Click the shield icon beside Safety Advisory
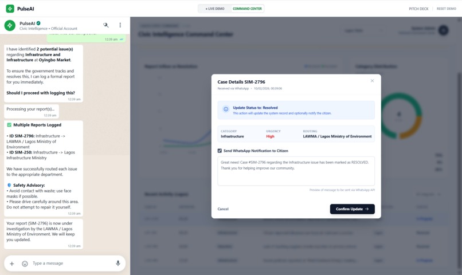The width and height of the screenshot is (462, 275). coord(9,185)
